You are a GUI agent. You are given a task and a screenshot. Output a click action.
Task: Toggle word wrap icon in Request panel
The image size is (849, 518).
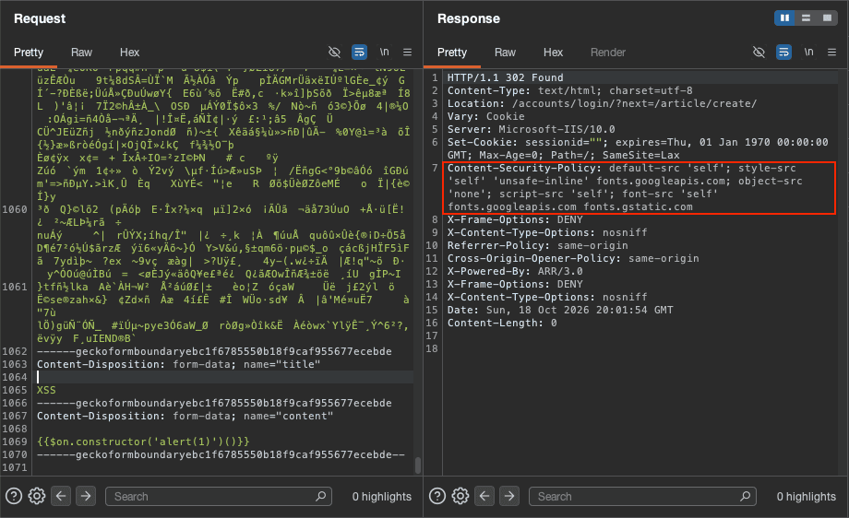(359, 52)
